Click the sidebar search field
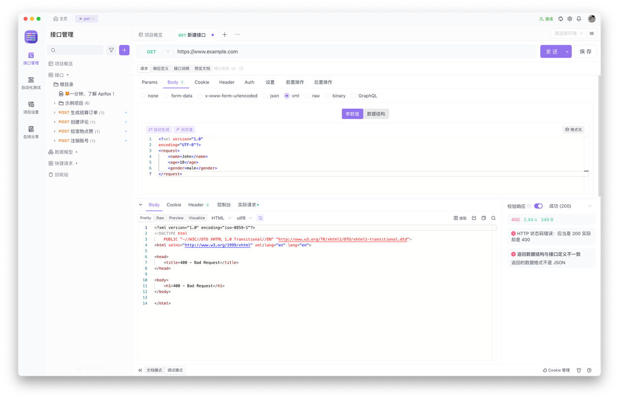619x400 pixels. [x=75, y=50]
